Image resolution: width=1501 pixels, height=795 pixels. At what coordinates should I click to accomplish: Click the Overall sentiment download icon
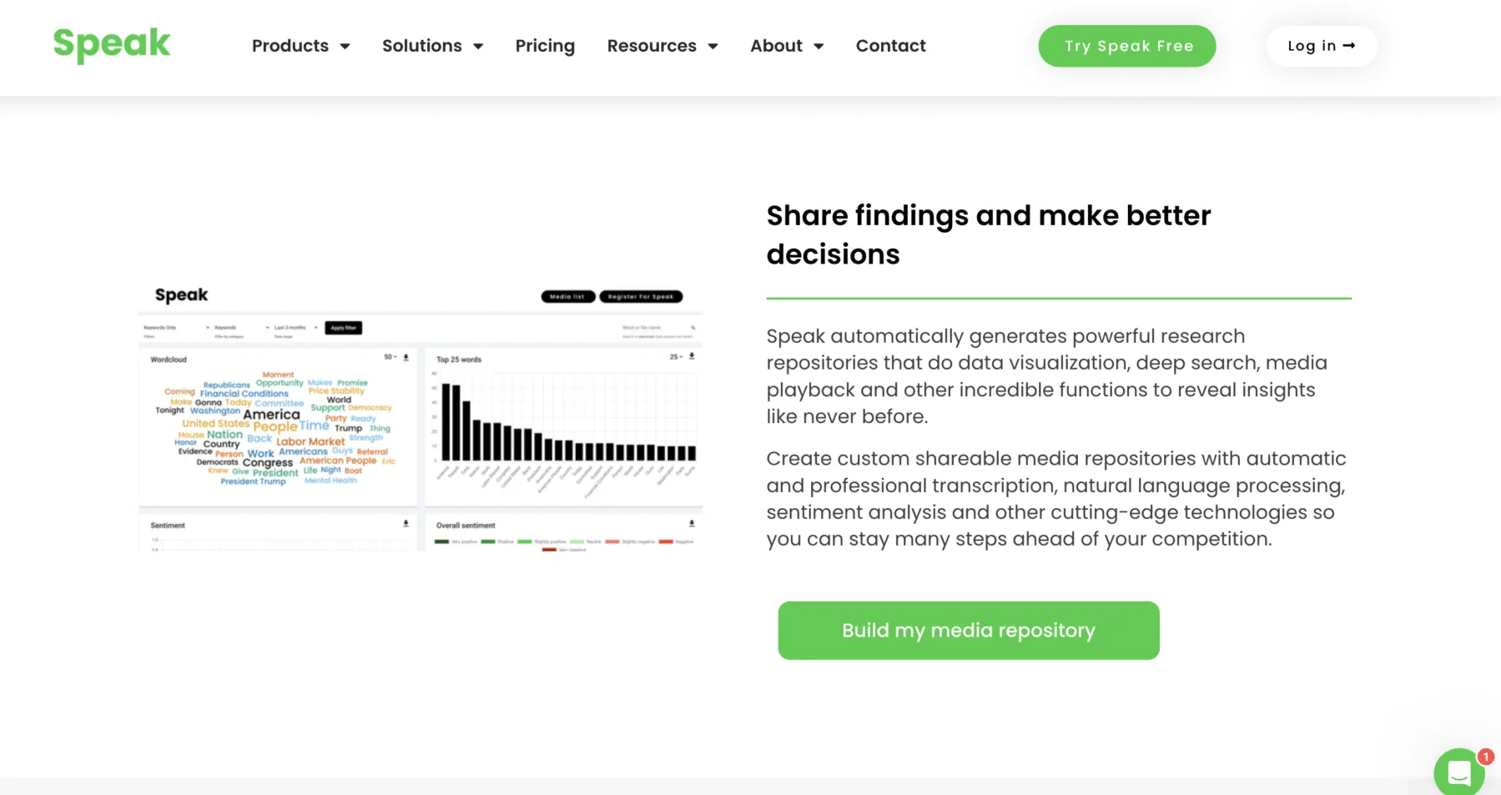click(x=692, y=524)
